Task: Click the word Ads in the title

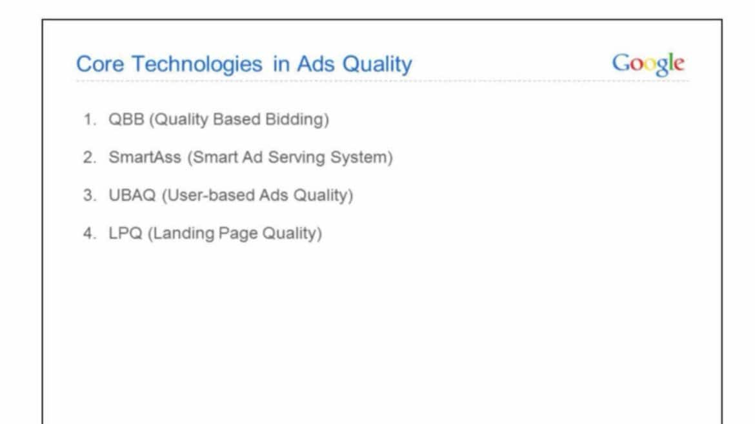Action: tap(316, 64)
